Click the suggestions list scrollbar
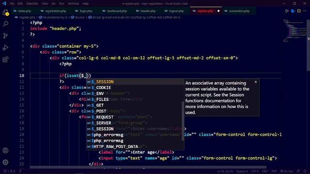Image resolution: width=310 pixels, height=174 pixels. [x=183, y=121]
